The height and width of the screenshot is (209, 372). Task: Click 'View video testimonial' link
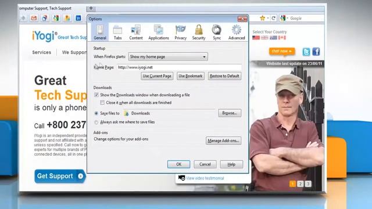[x=205, y=178]
